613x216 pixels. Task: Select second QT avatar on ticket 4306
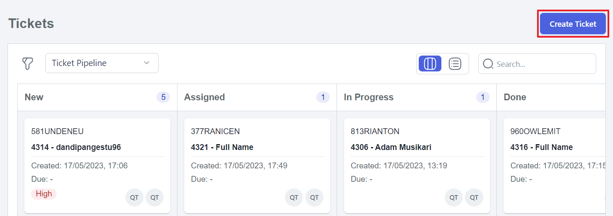point(474,198)
